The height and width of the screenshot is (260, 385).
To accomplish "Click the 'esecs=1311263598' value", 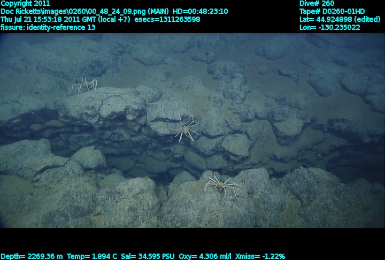I will pos(167,19).
